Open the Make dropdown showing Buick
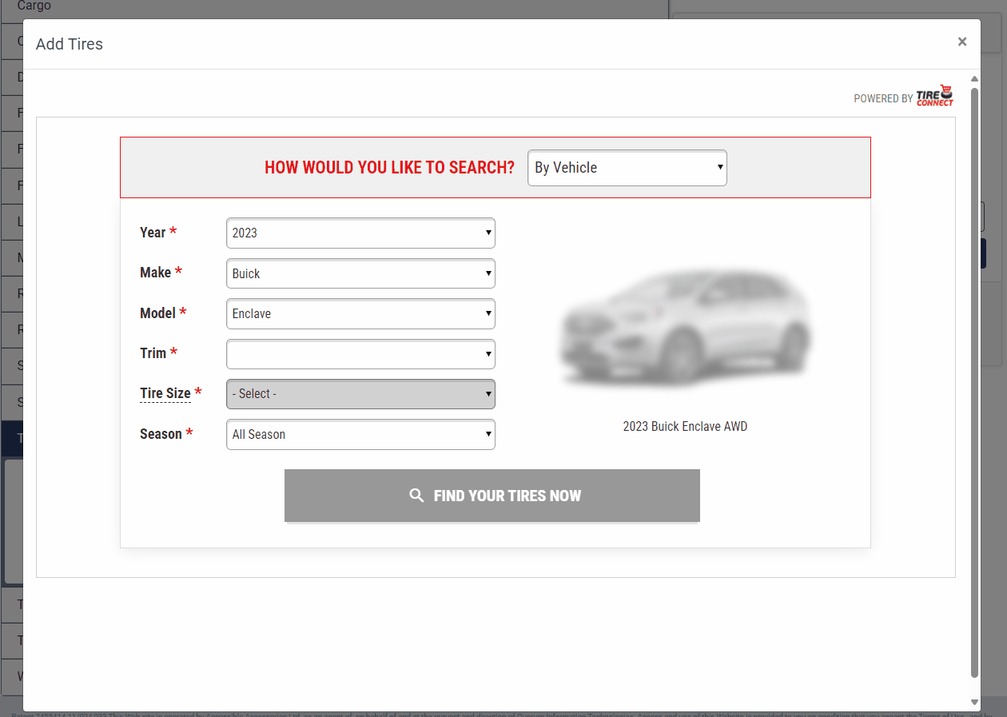Viewport: 1007px width, 717px height. click(x=360, y=273)
